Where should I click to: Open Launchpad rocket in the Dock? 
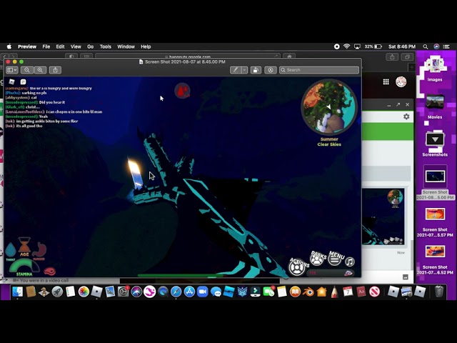pyautogui.click(x=57, y=292)
